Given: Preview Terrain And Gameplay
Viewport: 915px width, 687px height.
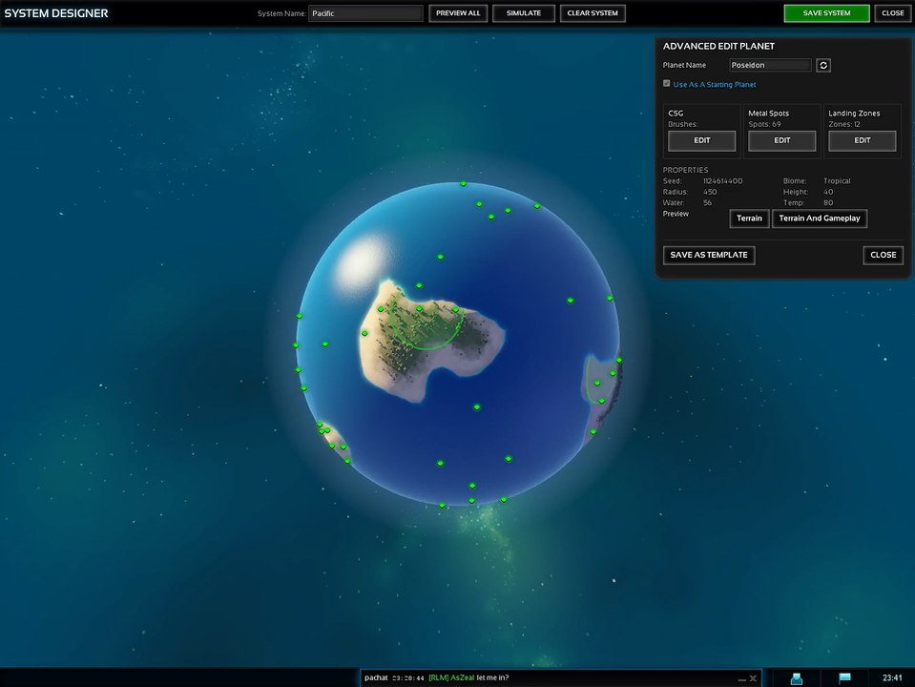Looking at the screenshot, I should tap(820, 219).
